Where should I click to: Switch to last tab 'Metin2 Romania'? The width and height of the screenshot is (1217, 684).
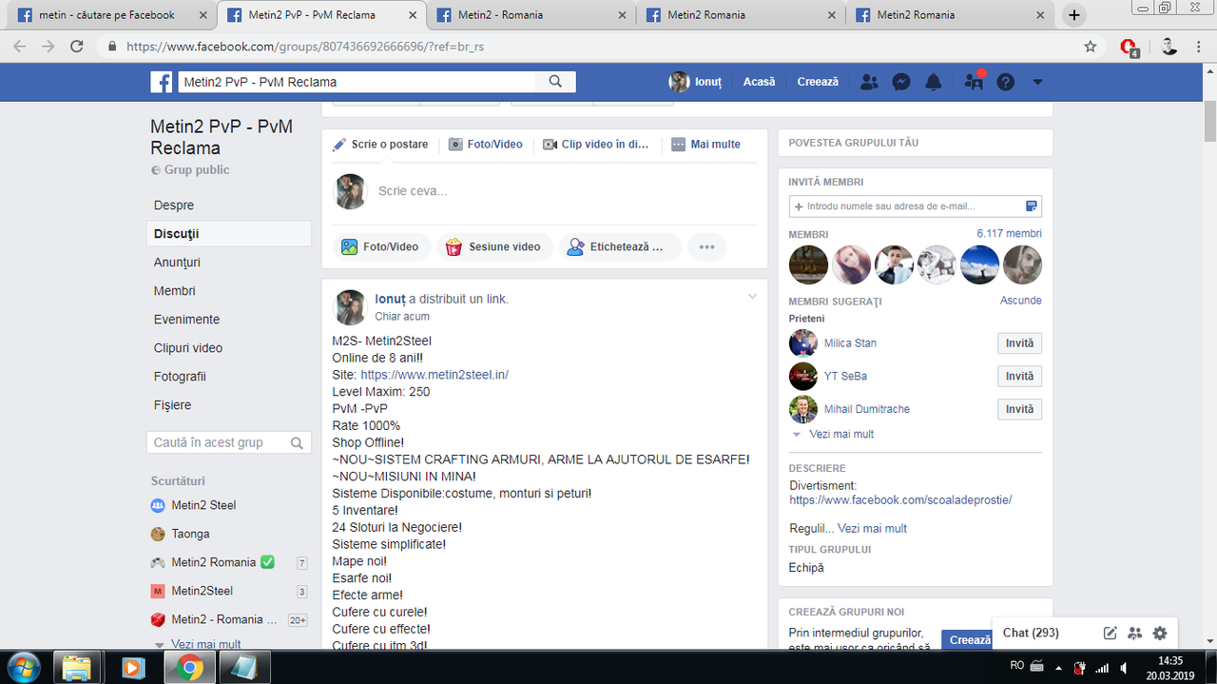tap(951, 15)
